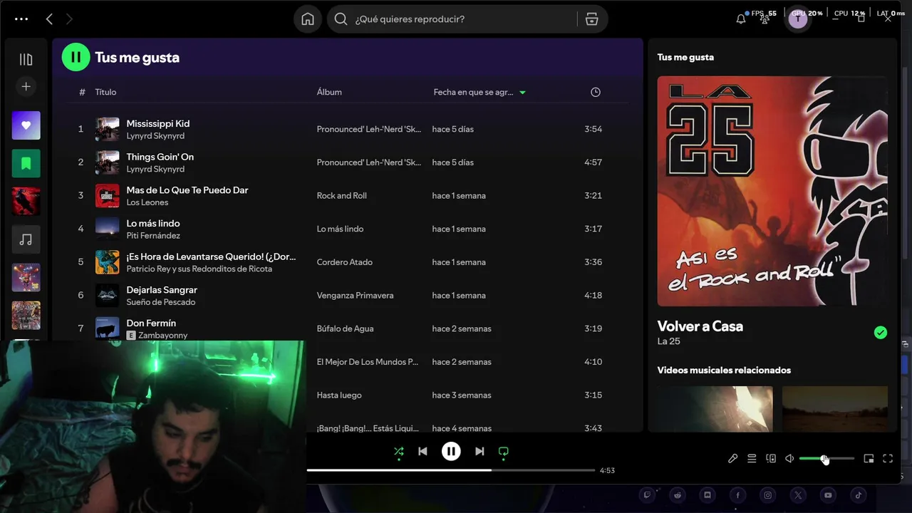The width and height of the screenshot is (912, 513).
Task: Toggle shuffle off
Action: click(x=398, y=451)
